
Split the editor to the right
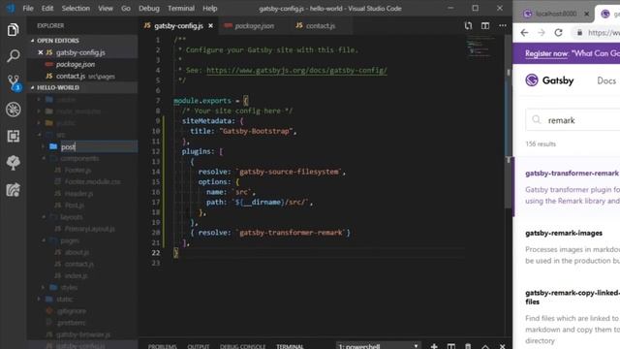(x=485, y=26)
